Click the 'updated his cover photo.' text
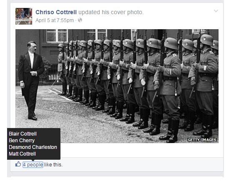This screenshot has height=181, width=226. pyautogui.click(x=111, y=12)
